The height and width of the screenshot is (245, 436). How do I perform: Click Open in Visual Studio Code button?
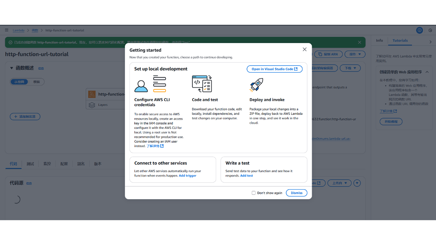[274, 69]
